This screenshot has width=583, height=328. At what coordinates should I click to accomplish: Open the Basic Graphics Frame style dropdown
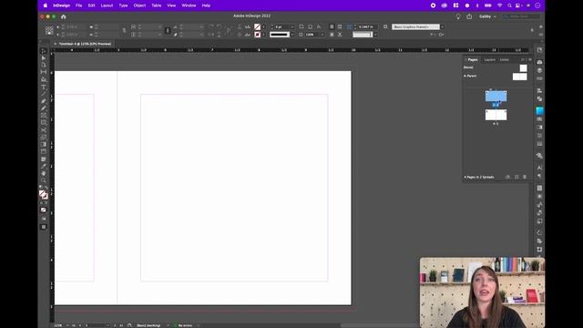click(442, 27)
